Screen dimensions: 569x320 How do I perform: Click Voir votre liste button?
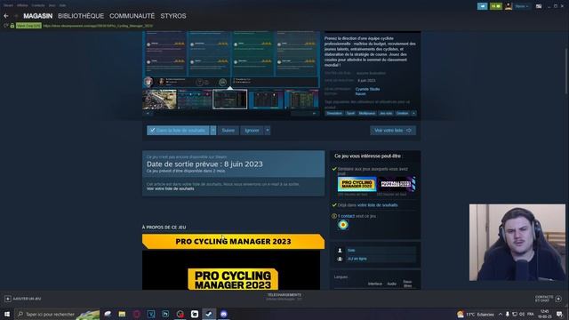pyautogui.click(x=393, y=131)
